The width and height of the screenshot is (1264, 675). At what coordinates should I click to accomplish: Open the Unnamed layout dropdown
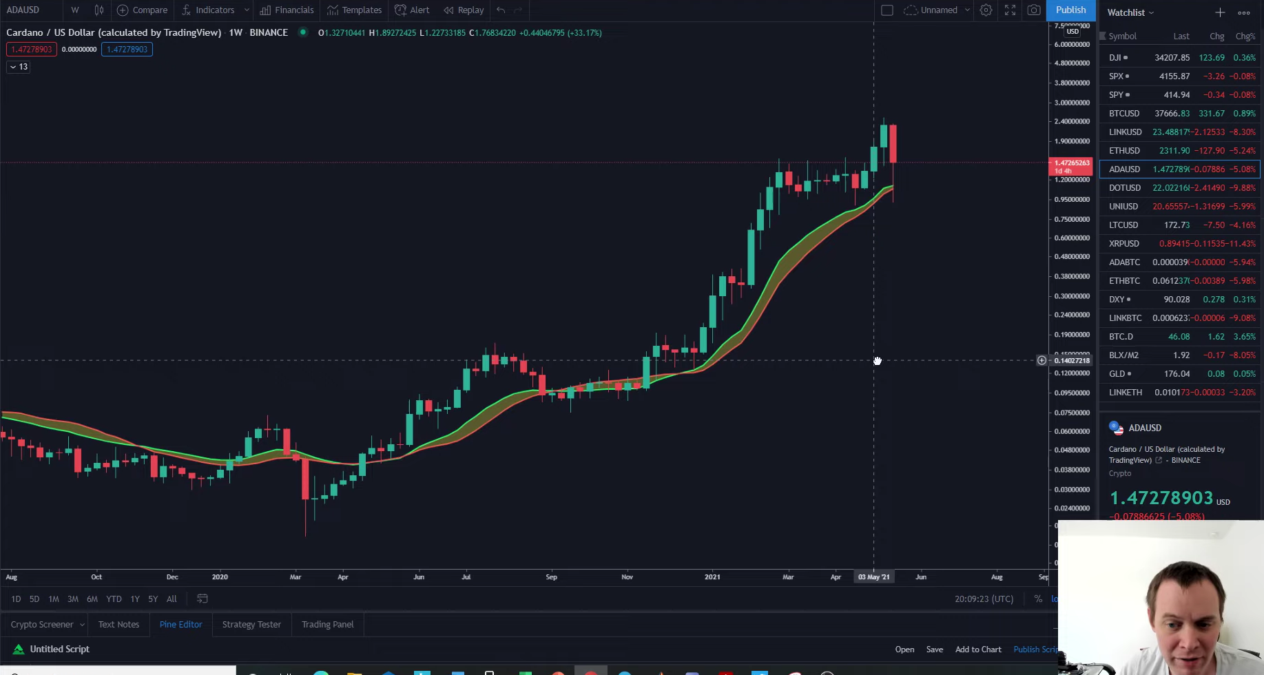pyautogui.click(x=937, y=10)
